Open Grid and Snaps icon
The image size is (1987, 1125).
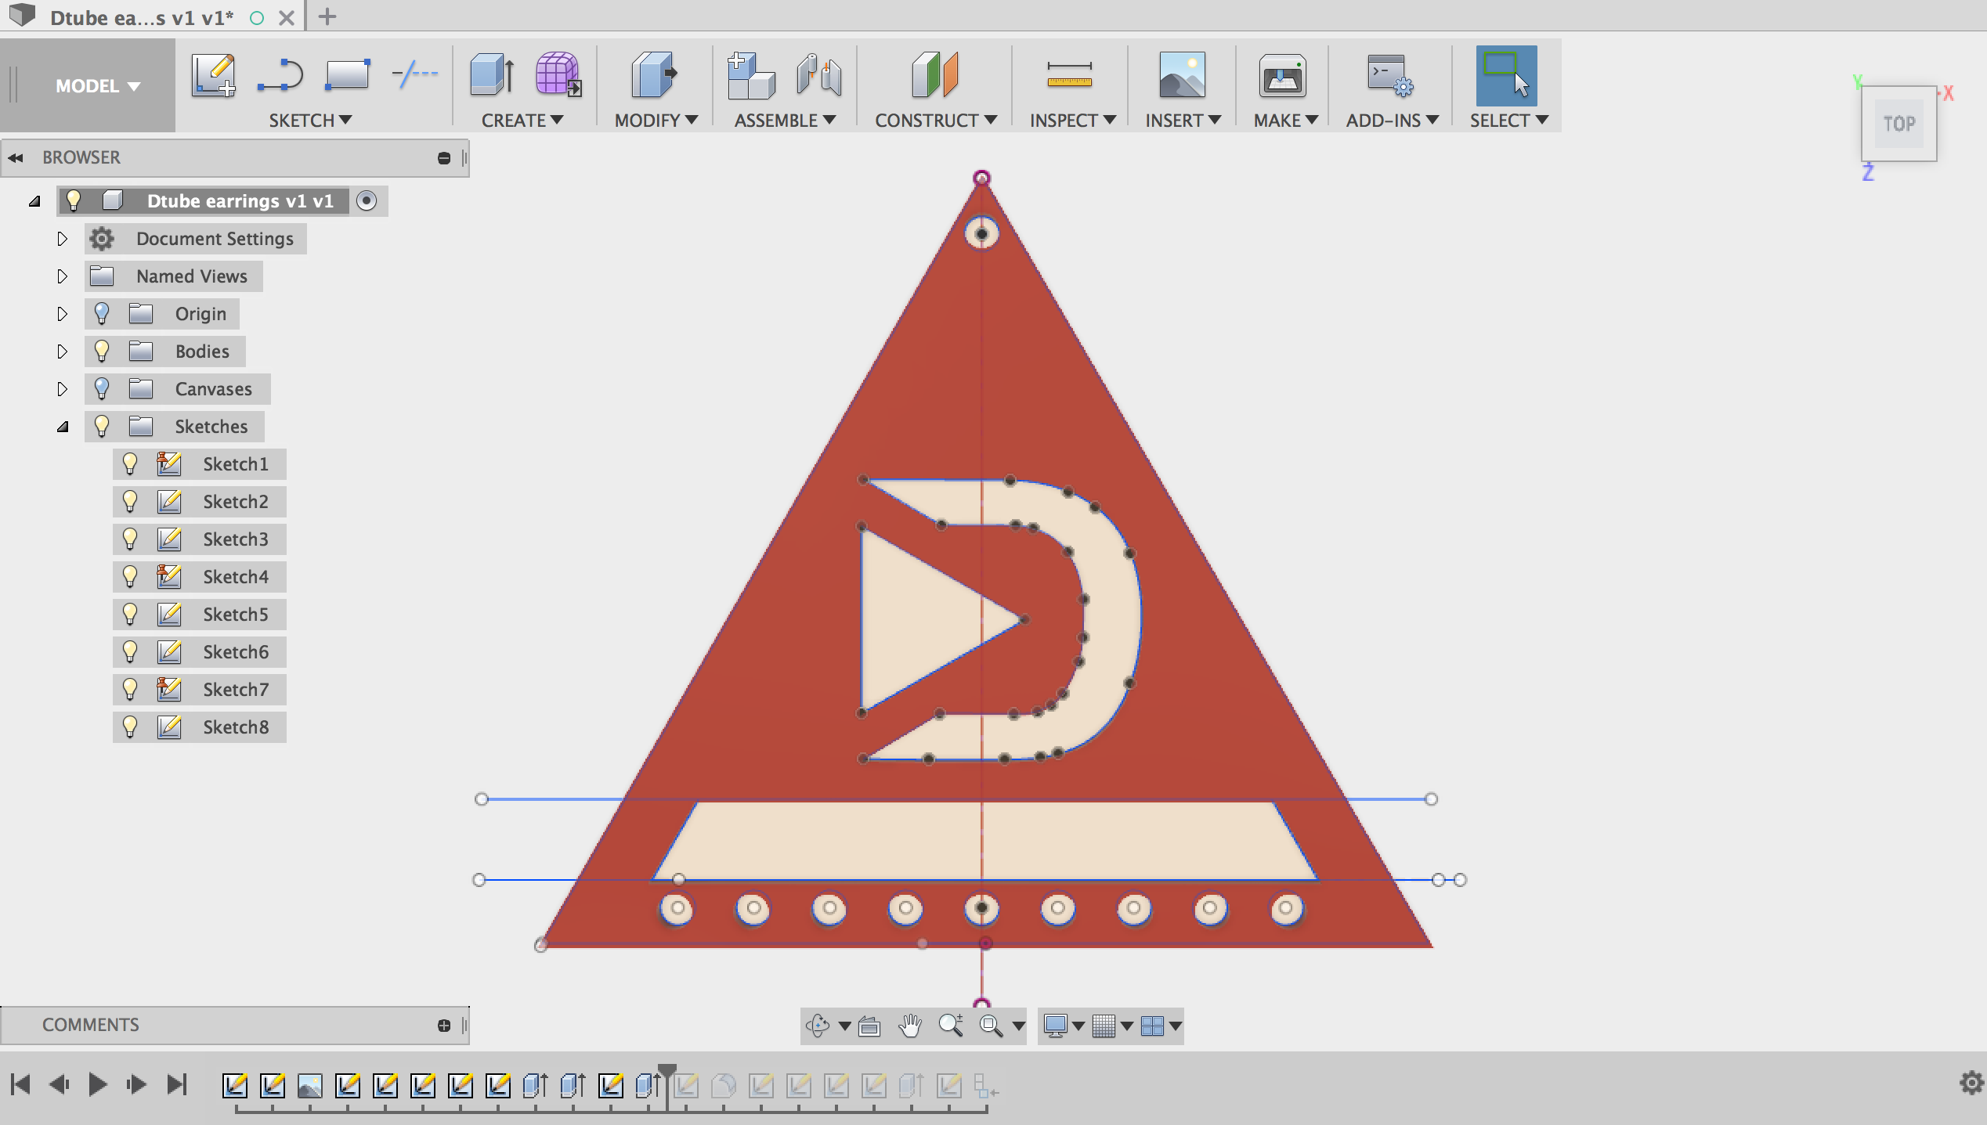click(1104, 1026)
